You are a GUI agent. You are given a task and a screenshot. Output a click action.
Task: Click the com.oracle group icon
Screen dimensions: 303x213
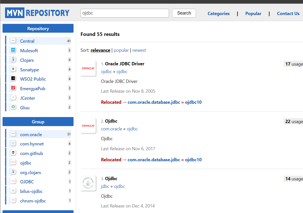coord(13,134)
